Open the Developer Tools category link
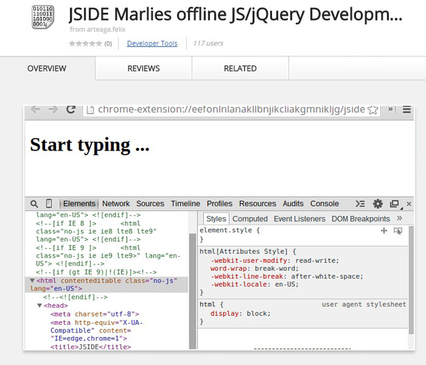Viewport: 426px width, 365px height. 152,44
